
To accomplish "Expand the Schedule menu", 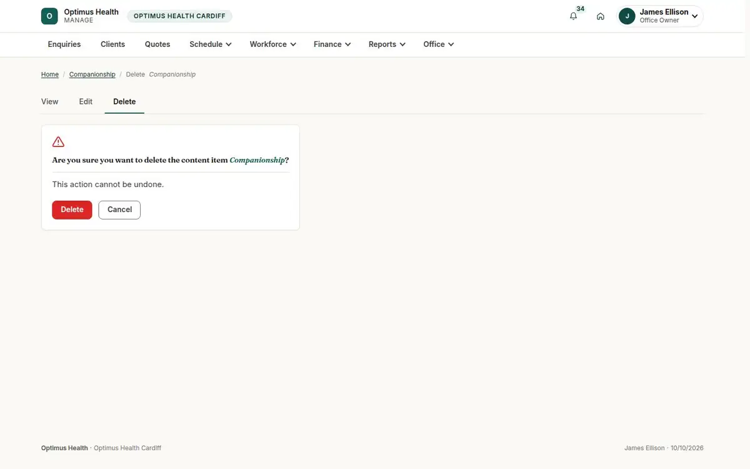I will pyautogui.click(x=211, y=44).
